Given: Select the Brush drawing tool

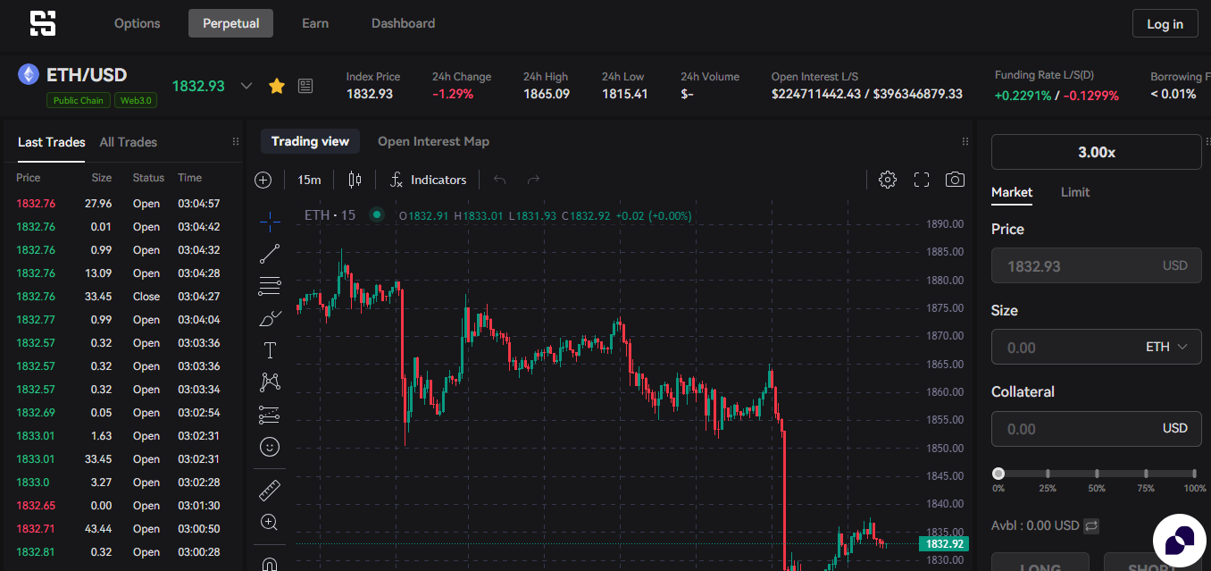Looking at the screenshot, I should coord(270,317).
